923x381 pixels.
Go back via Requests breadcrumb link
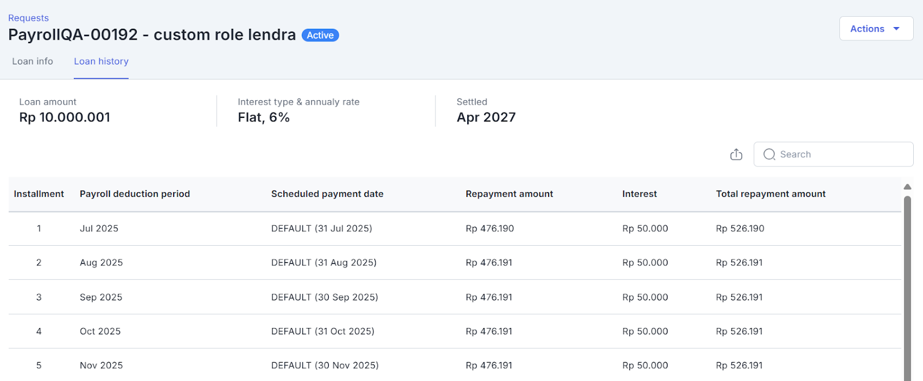click(x=28, y=18)
